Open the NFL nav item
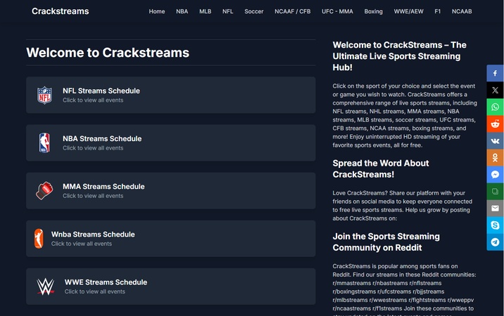The width and height of the screenshot is (504, 316). click(227, 11)
